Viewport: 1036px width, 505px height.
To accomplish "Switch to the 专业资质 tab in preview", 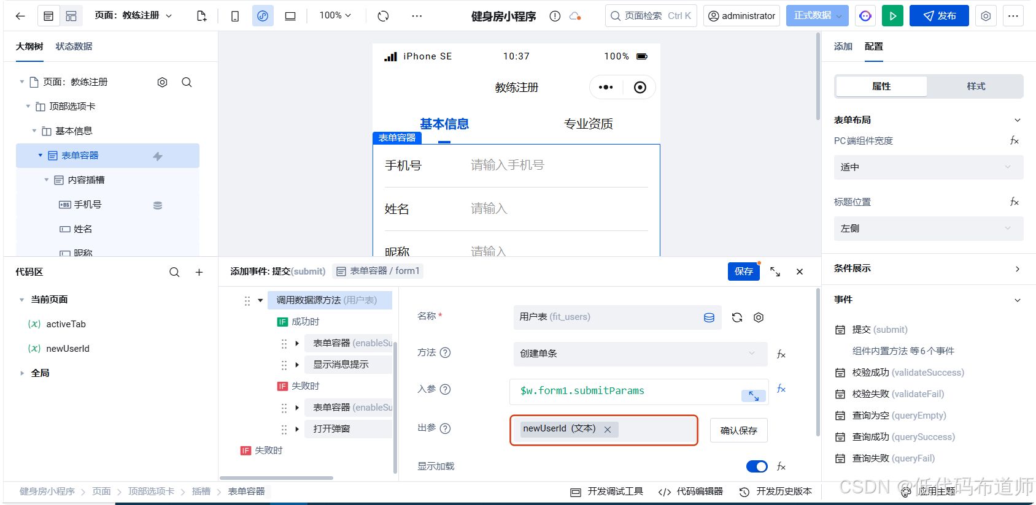I will tap(589, 124).
